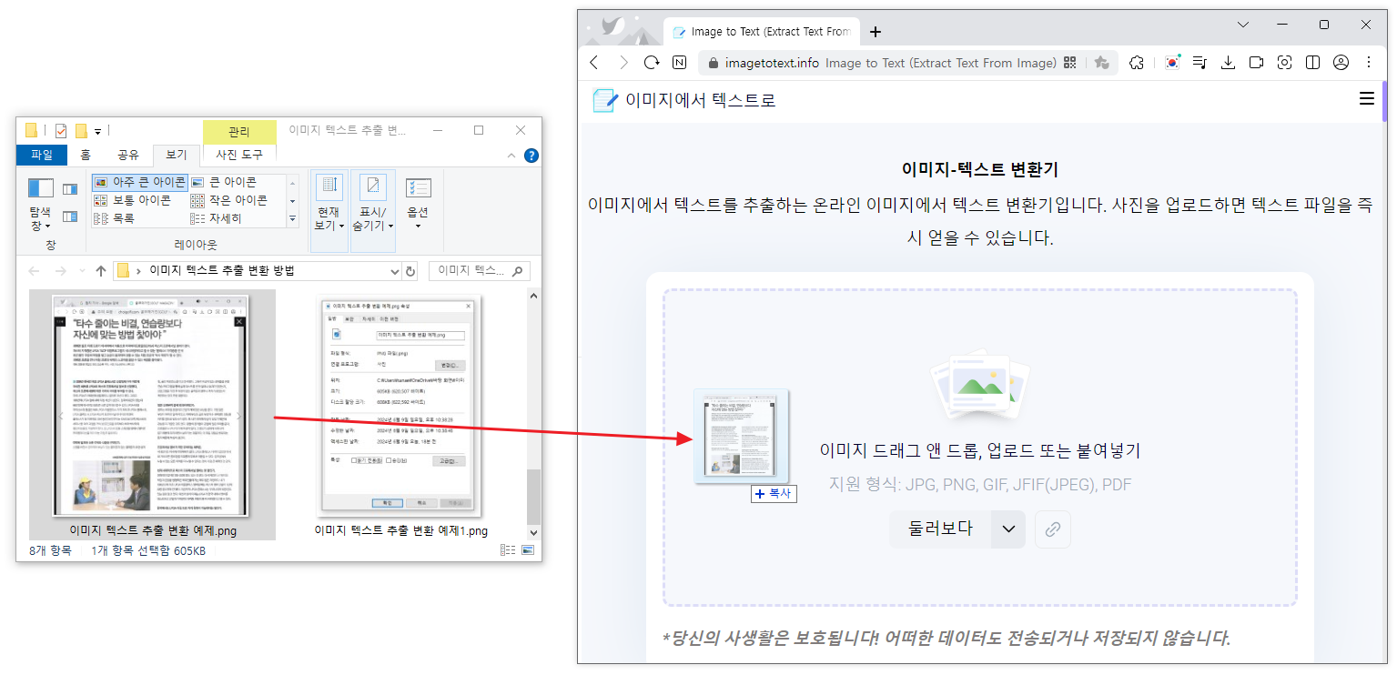The height and width of the screenshot is (675, 1397).
Task: Open the browser profile account icon
Action: [x=1341, y=63]
